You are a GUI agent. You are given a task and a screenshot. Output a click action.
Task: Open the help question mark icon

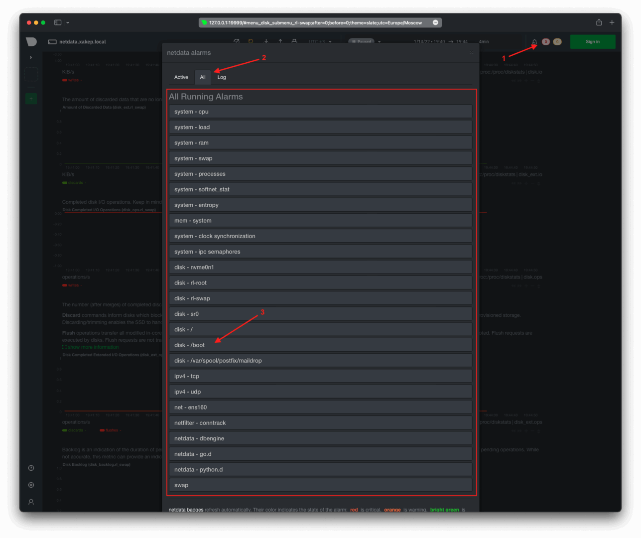(31, 468)
